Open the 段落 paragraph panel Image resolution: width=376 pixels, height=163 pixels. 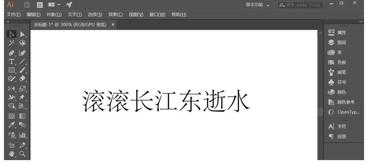338,136
